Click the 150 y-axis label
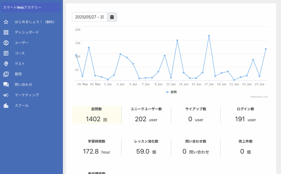Image resolution: width=281 pixels, height=174 pixels. (78, 43)
